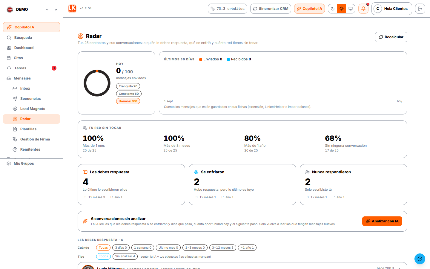Open Hola Clientes user menu
This screenshot has height=269, width=430.
(x=392, y=9)
